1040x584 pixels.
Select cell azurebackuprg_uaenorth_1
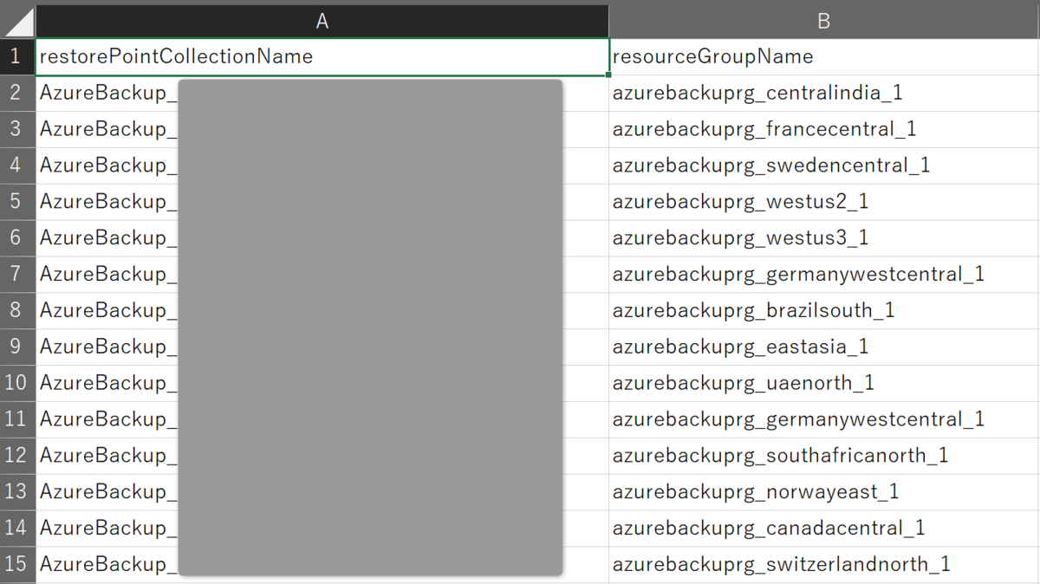click(824, 384)
